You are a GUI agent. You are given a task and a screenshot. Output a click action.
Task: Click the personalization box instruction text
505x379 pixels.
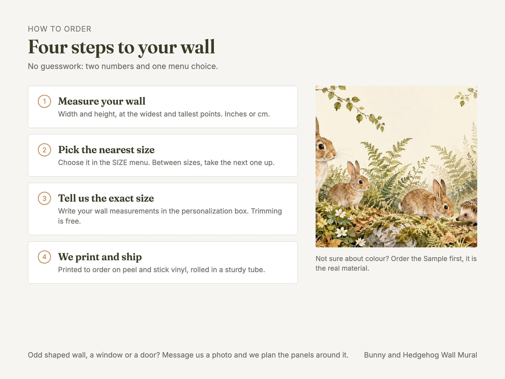coord(170,216)
